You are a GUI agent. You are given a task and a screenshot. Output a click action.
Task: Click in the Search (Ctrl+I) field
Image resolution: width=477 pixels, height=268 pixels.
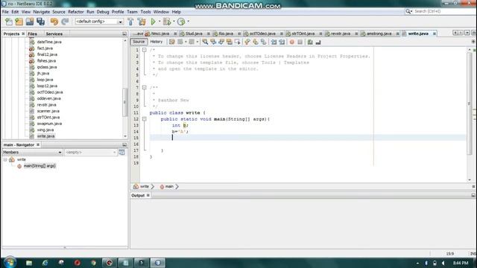444,11
